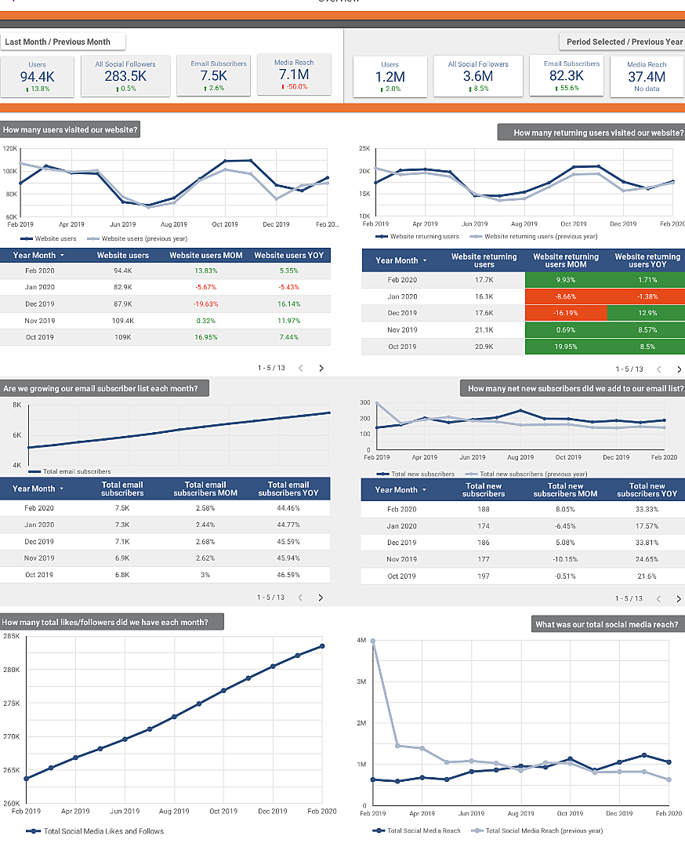This screenshot has width=685, height=843.
Task: Click Year Month header in total email subscribers table
Action: click(38, 489)
